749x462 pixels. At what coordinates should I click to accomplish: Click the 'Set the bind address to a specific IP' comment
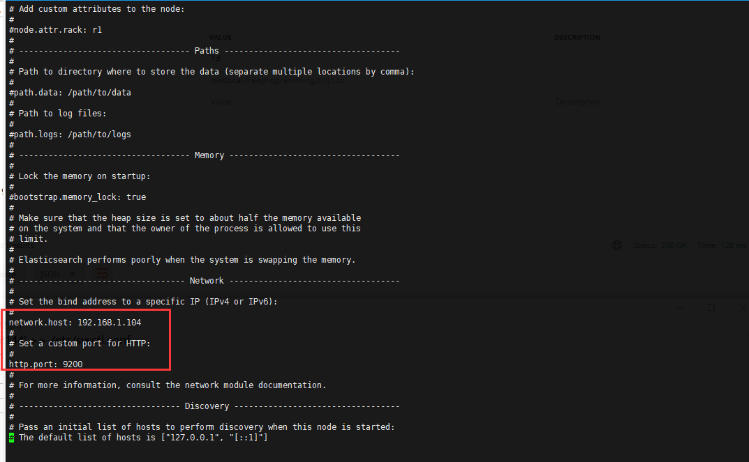coord(143,302)
